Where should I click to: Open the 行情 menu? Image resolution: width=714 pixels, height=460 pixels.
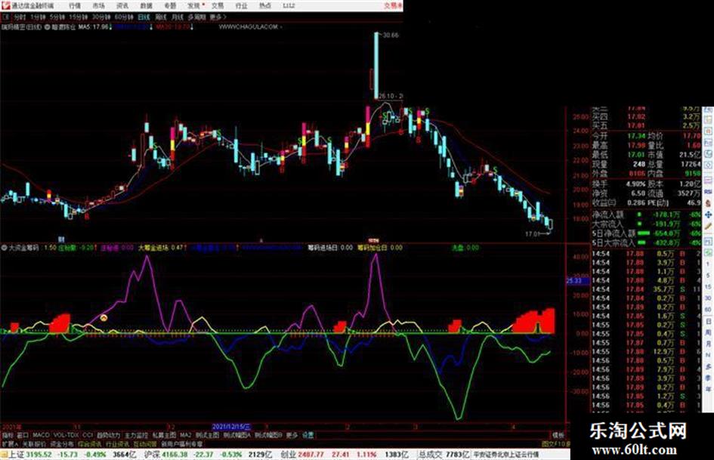(75, 6)
